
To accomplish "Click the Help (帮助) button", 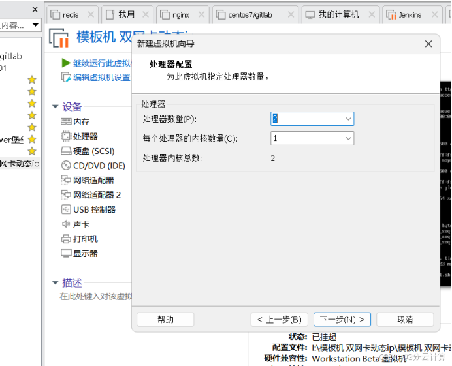I will pos(165,320).
